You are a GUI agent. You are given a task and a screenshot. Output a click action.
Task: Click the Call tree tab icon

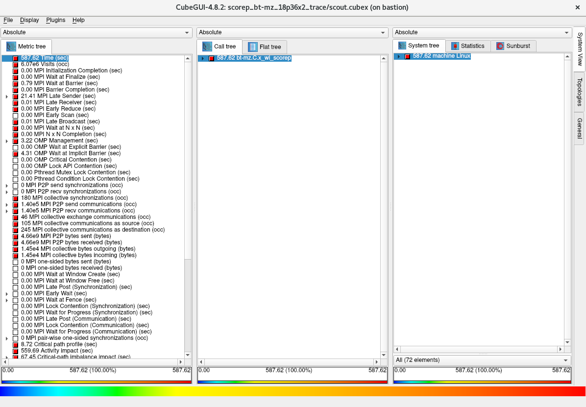(207, 47)
